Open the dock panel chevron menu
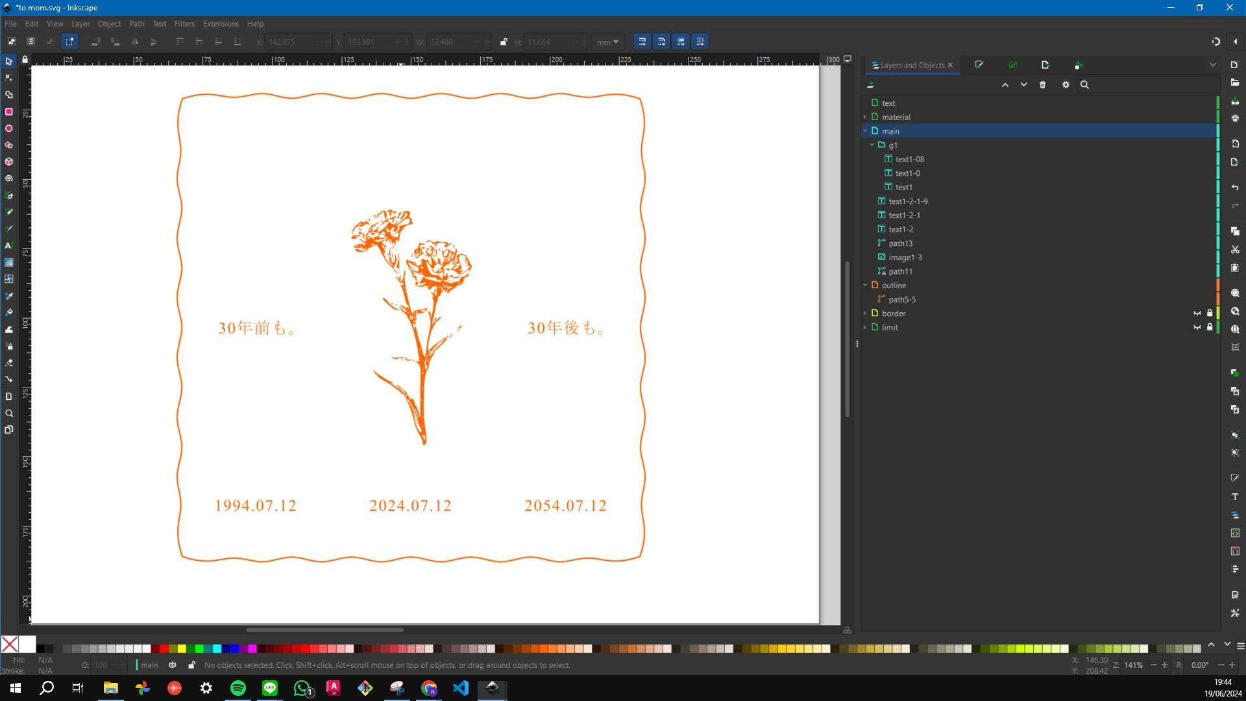 [1212, 65]
